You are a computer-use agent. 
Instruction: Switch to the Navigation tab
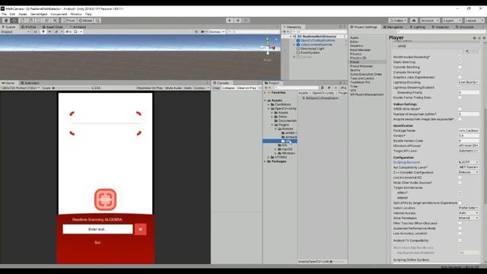coord(393,27)
